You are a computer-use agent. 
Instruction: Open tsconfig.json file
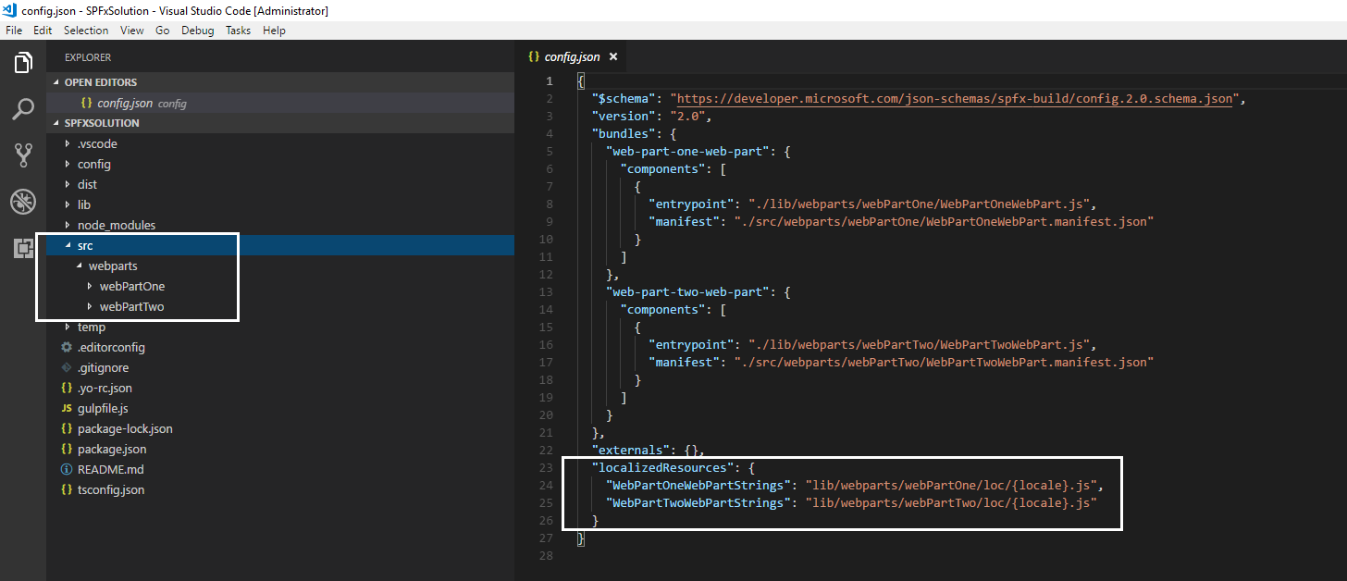(x=279, y=489)
